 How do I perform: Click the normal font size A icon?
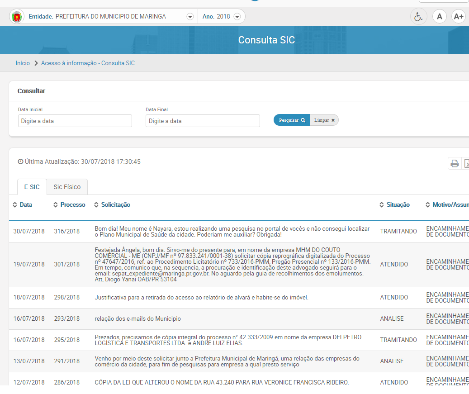439,17
